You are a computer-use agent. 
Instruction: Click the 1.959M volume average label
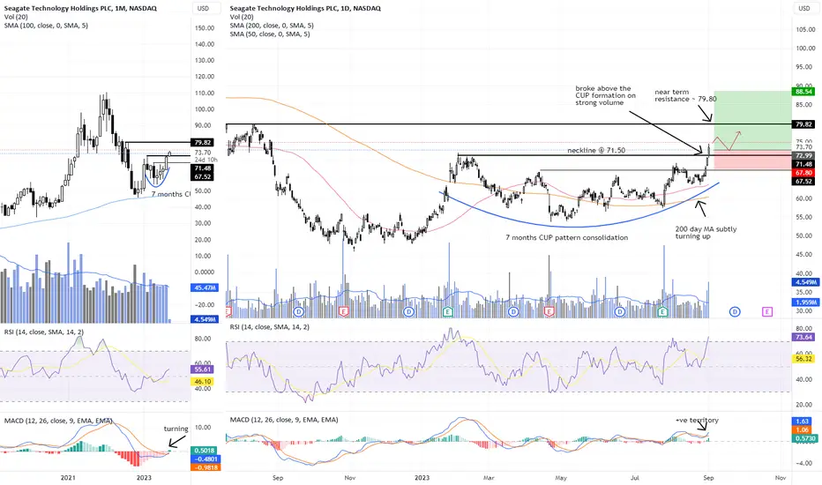click(x=804, y=302)
